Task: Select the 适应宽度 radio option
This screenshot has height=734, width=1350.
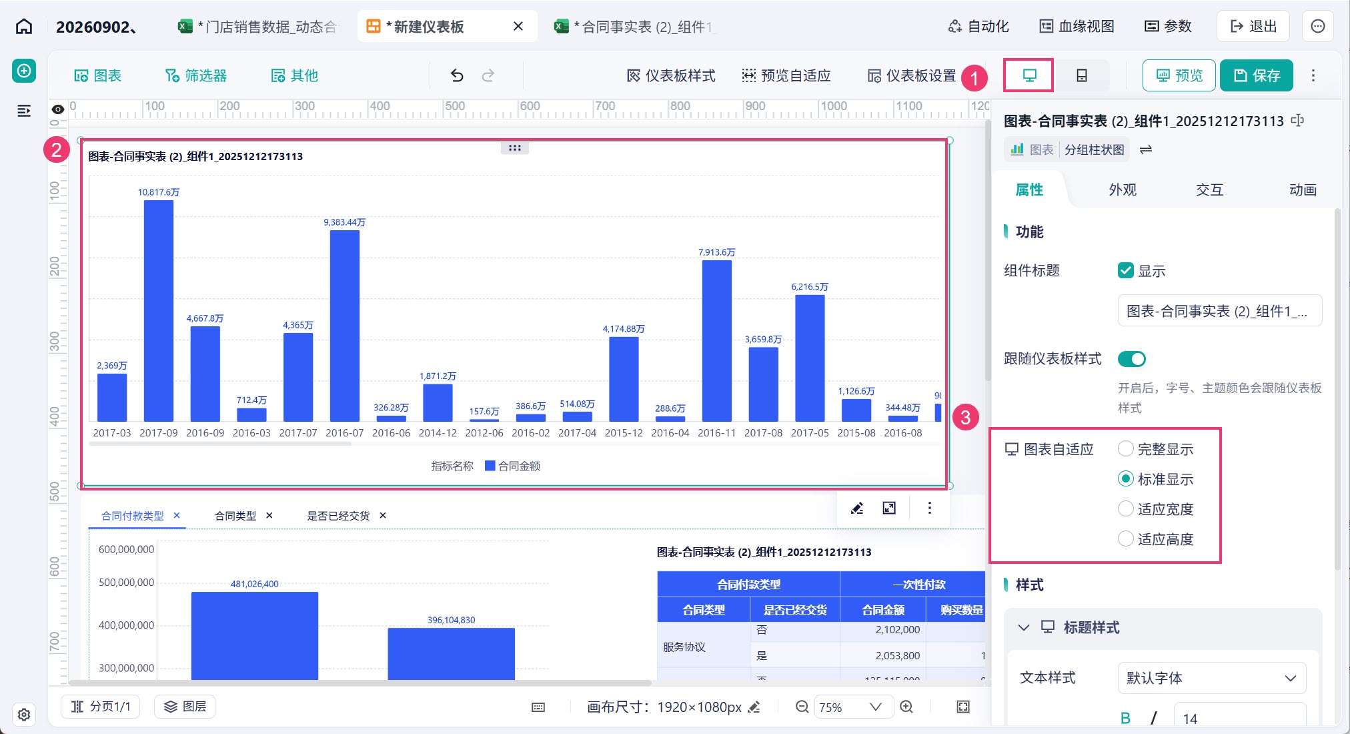Action: pos(1126,508)
